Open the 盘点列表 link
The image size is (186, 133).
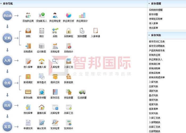tap(153, 95)
